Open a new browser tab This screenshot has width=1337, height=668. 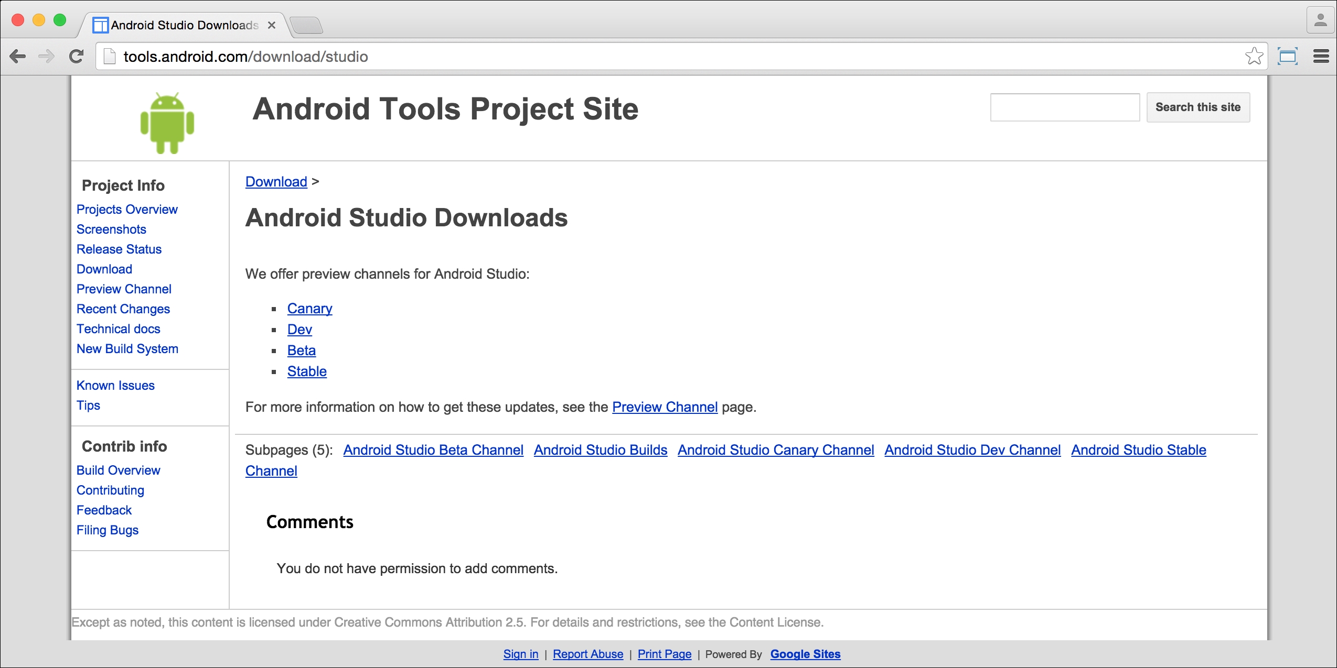click(x=307, y=25)
